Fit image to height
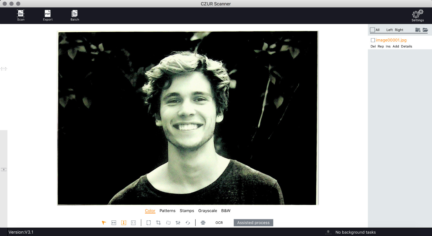Screen dimensions: 432x236 click(x=124, y=223)
